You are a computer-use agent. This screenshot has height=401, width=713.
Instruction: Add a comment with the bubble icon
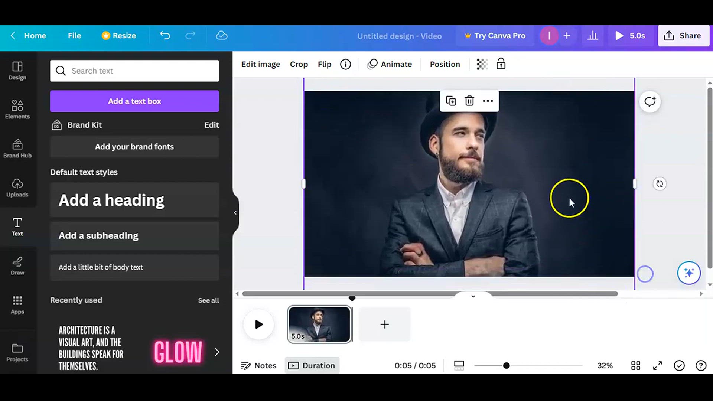(x=650, y=102)
